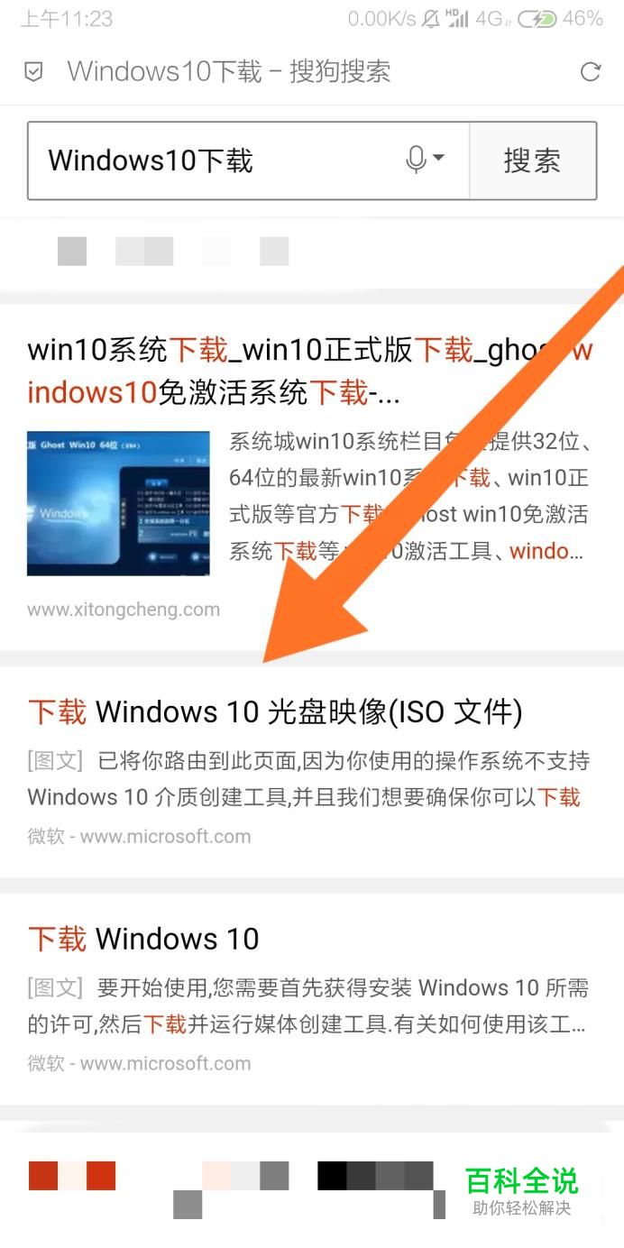Open the www.xitongcheng.com source link
Viewport: 624px width, 1248px height.
click(x=124, y=610)
